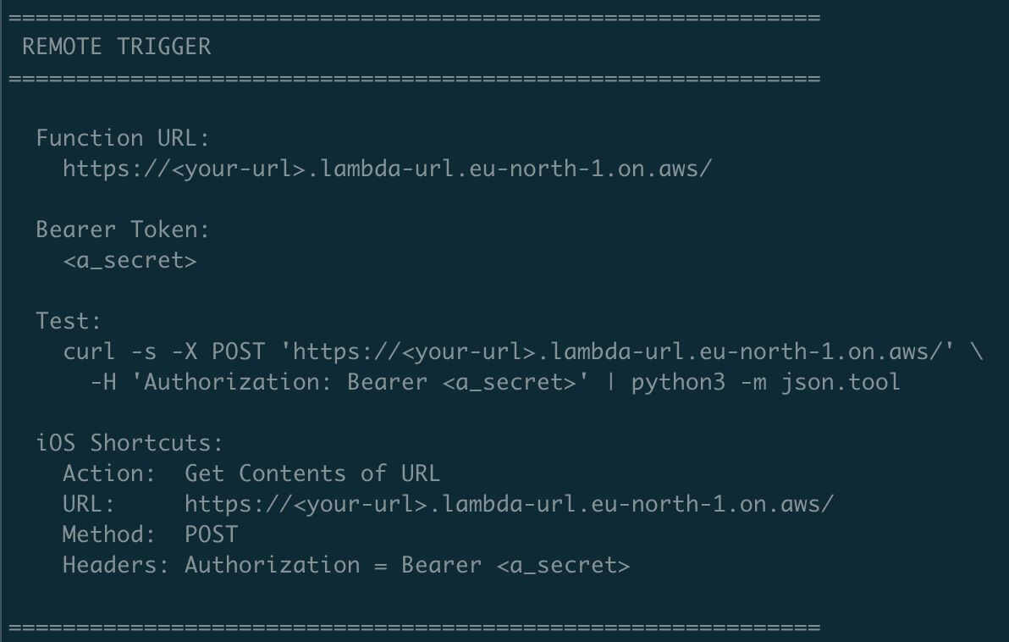Select the secret placeholder under Bearer Token
The image size is (1009, 642).
tap(130, 260)
